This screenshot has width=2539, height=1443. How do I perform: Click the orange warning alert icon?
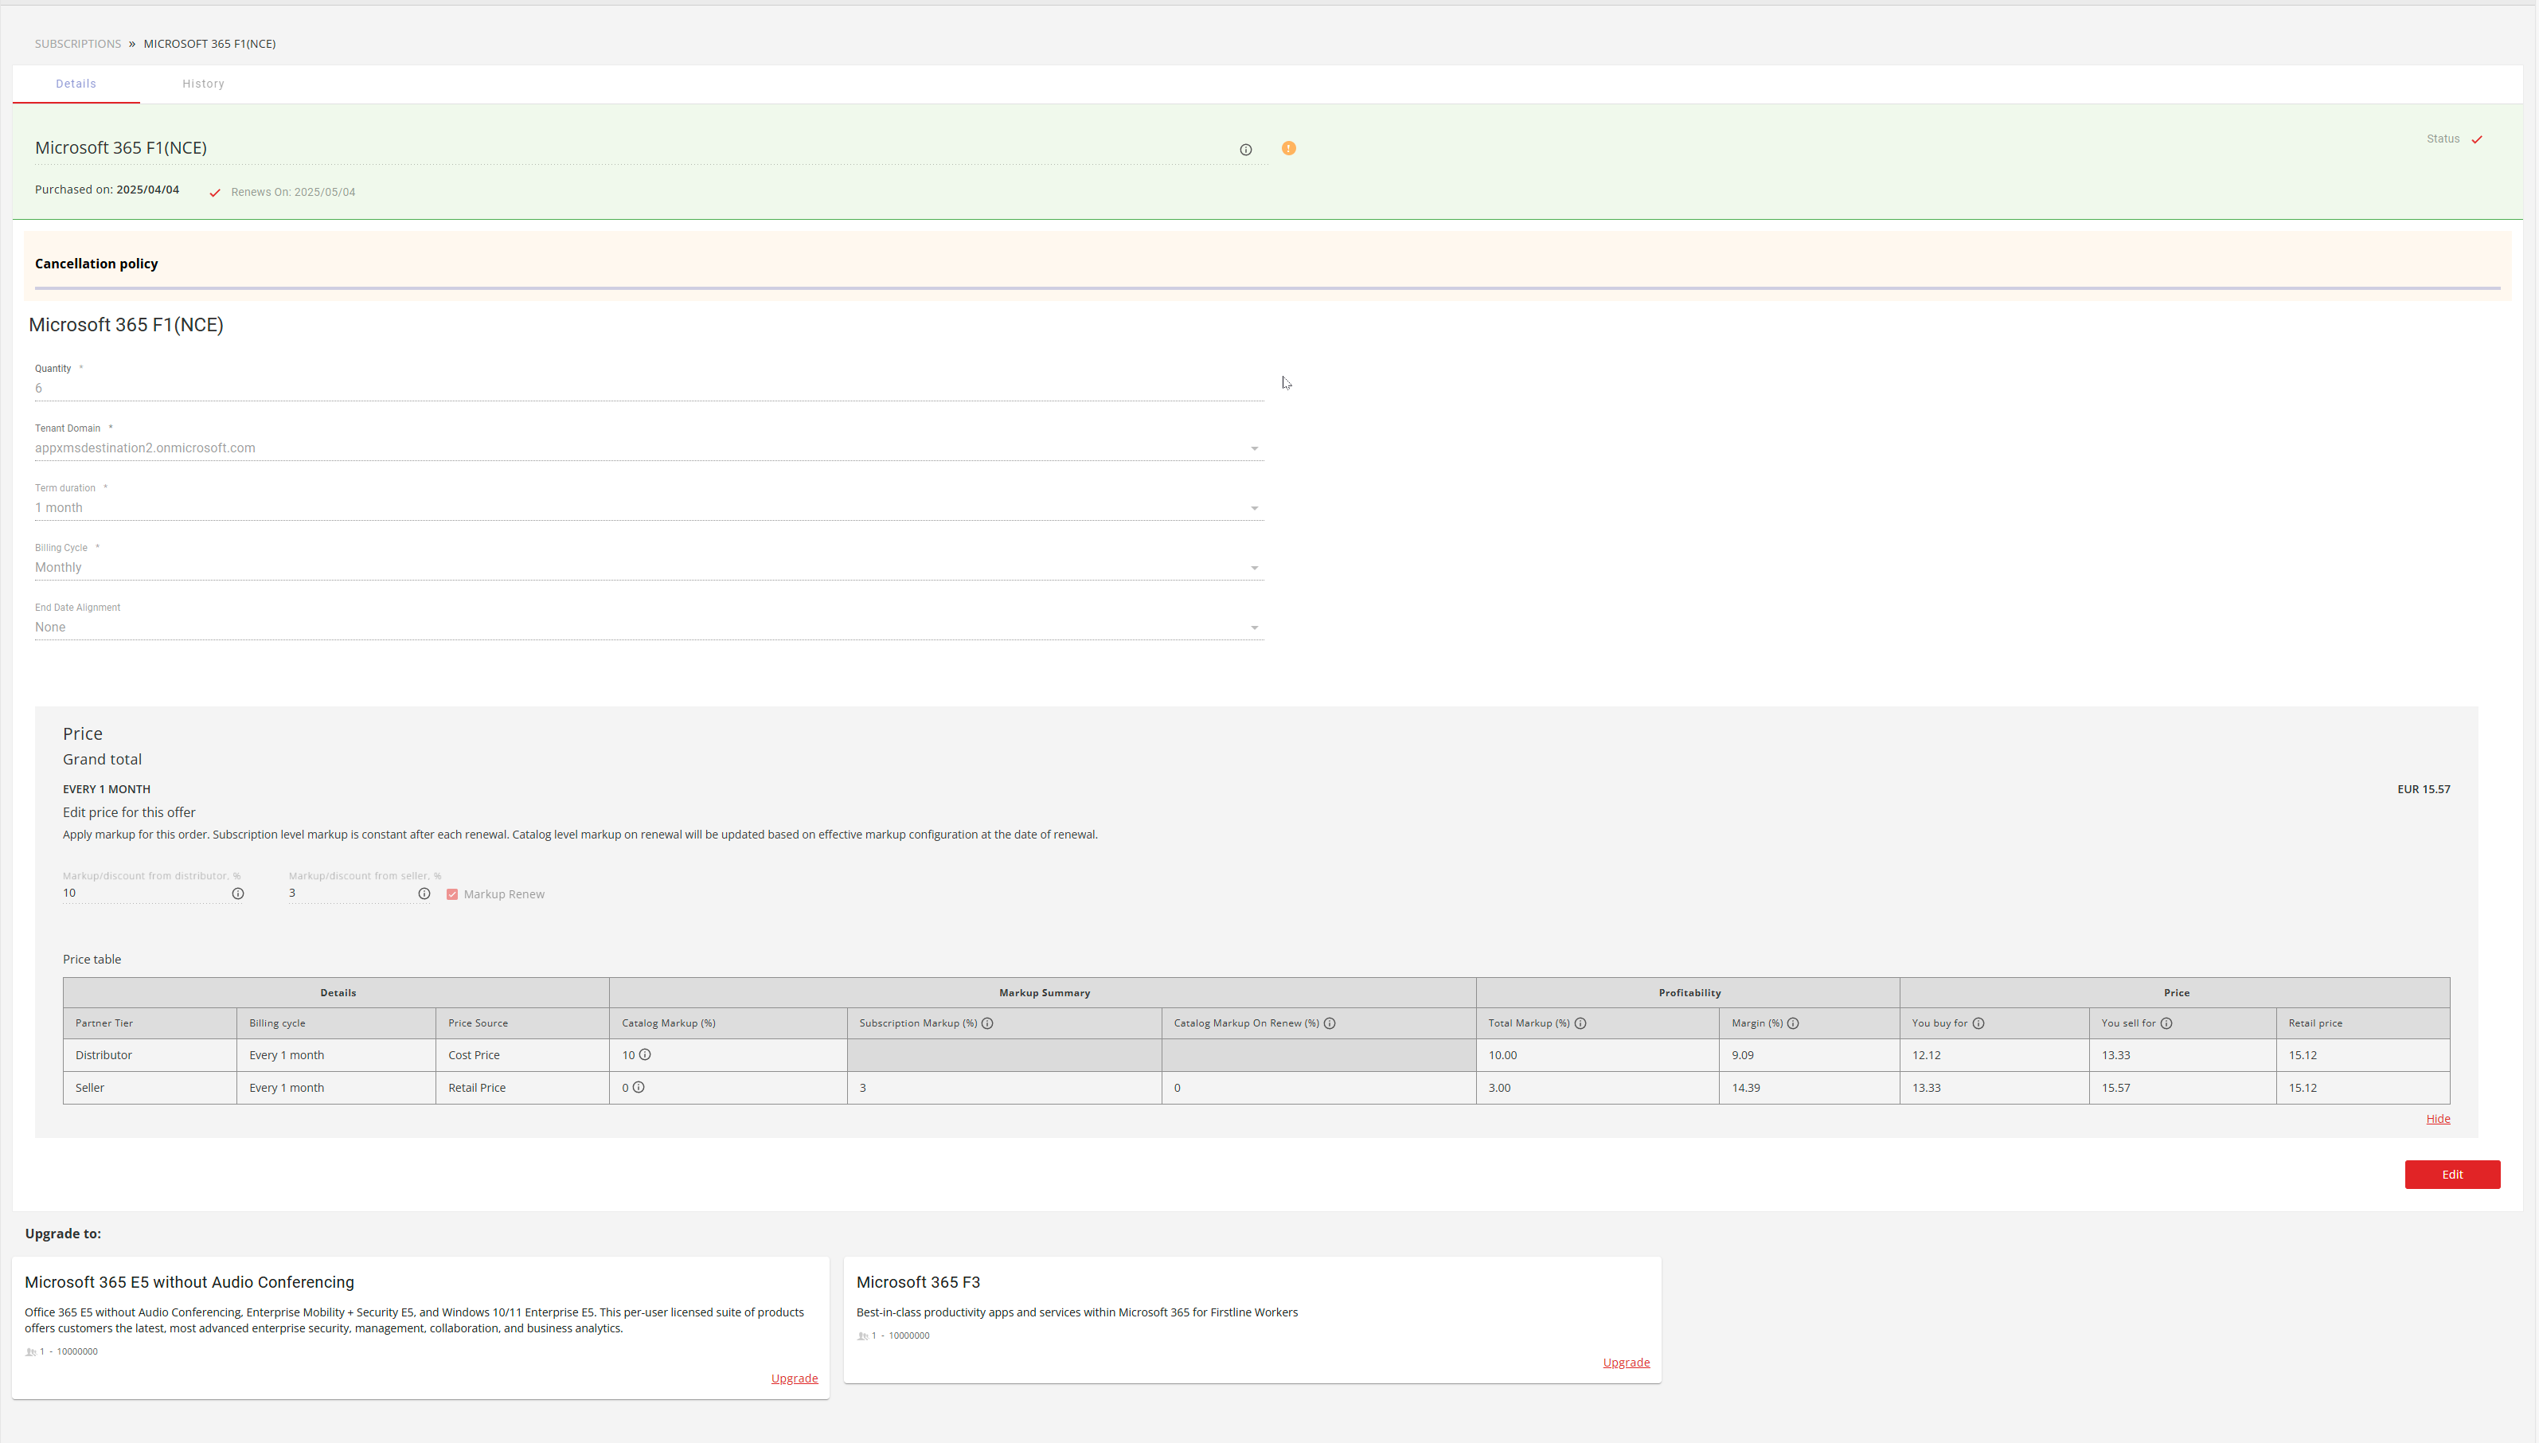(1288, 147)
